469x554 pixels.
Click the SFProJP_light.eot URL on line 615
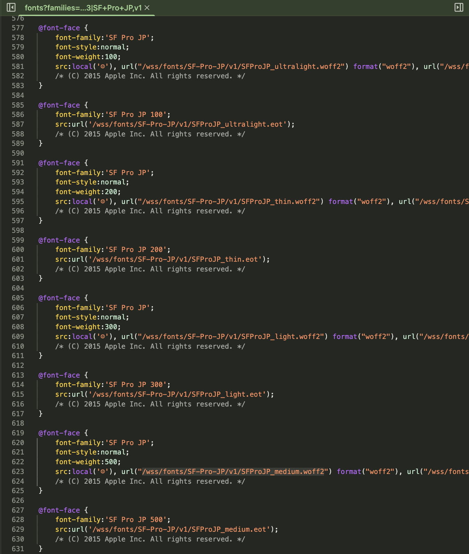177,394
